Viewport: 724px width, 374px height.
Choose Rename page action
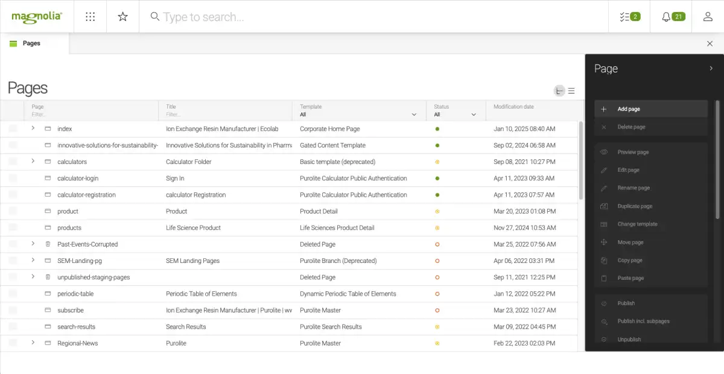pos(650,188)
